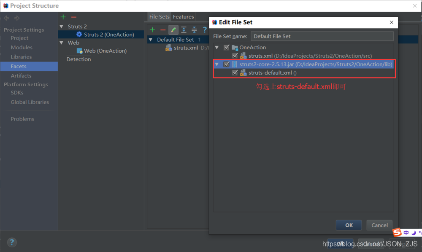Open the Global Libraries settings
This screenshot has height=252, width=422.
click(x=30, y=102)
